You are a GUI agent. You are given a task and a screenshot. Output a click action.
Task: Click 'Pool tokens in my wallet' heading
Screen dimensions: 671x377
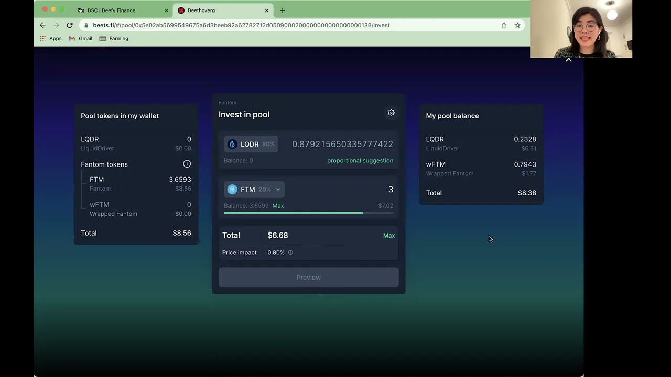120,116
